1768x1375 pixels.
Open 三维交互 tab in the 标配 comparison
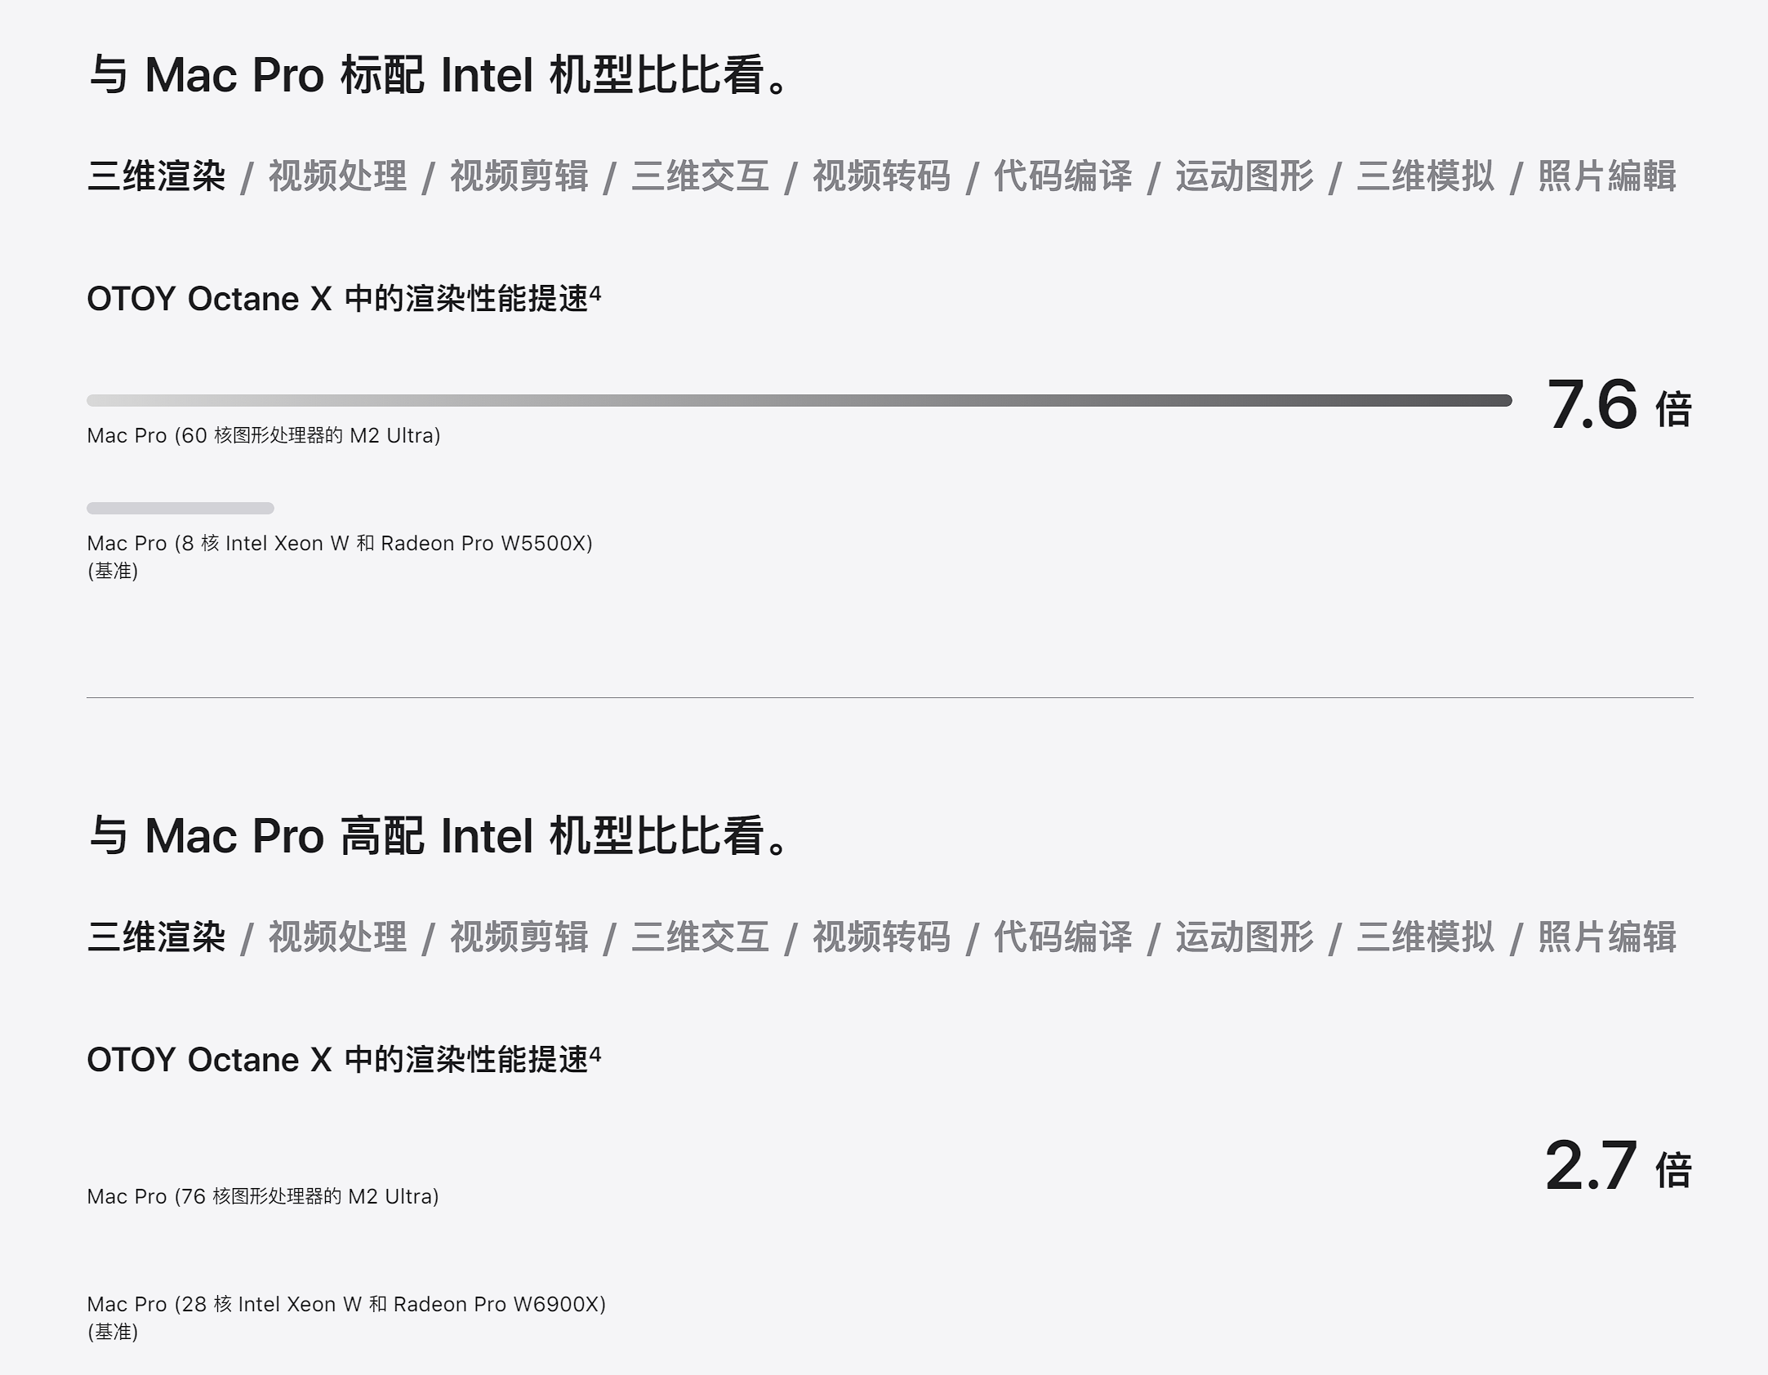pos(701,176)
